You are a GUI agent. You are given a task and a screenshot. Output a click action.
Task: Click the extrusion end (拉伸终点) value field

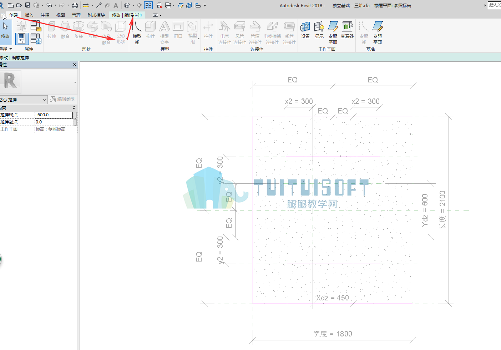54,115
